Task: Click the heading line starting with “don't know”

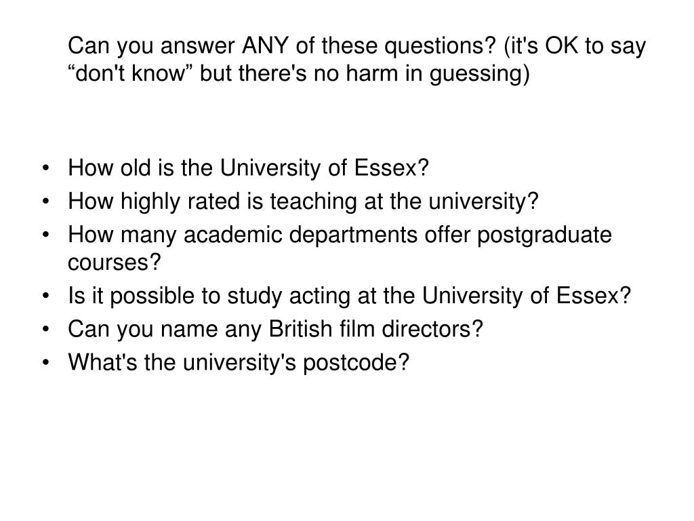Action: [299, 73]
